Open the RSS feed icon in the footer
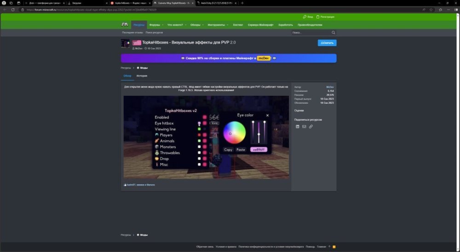This screenshot has height=252, width=460. 334,247
